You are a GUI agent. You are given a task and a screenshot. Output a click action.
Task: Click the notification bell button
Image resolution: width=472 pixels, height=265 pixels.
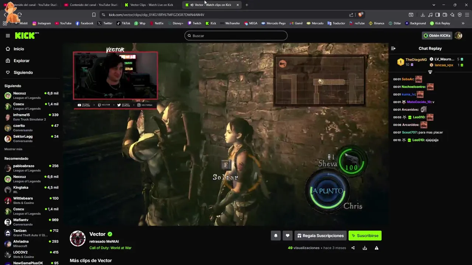coord(275,236)
